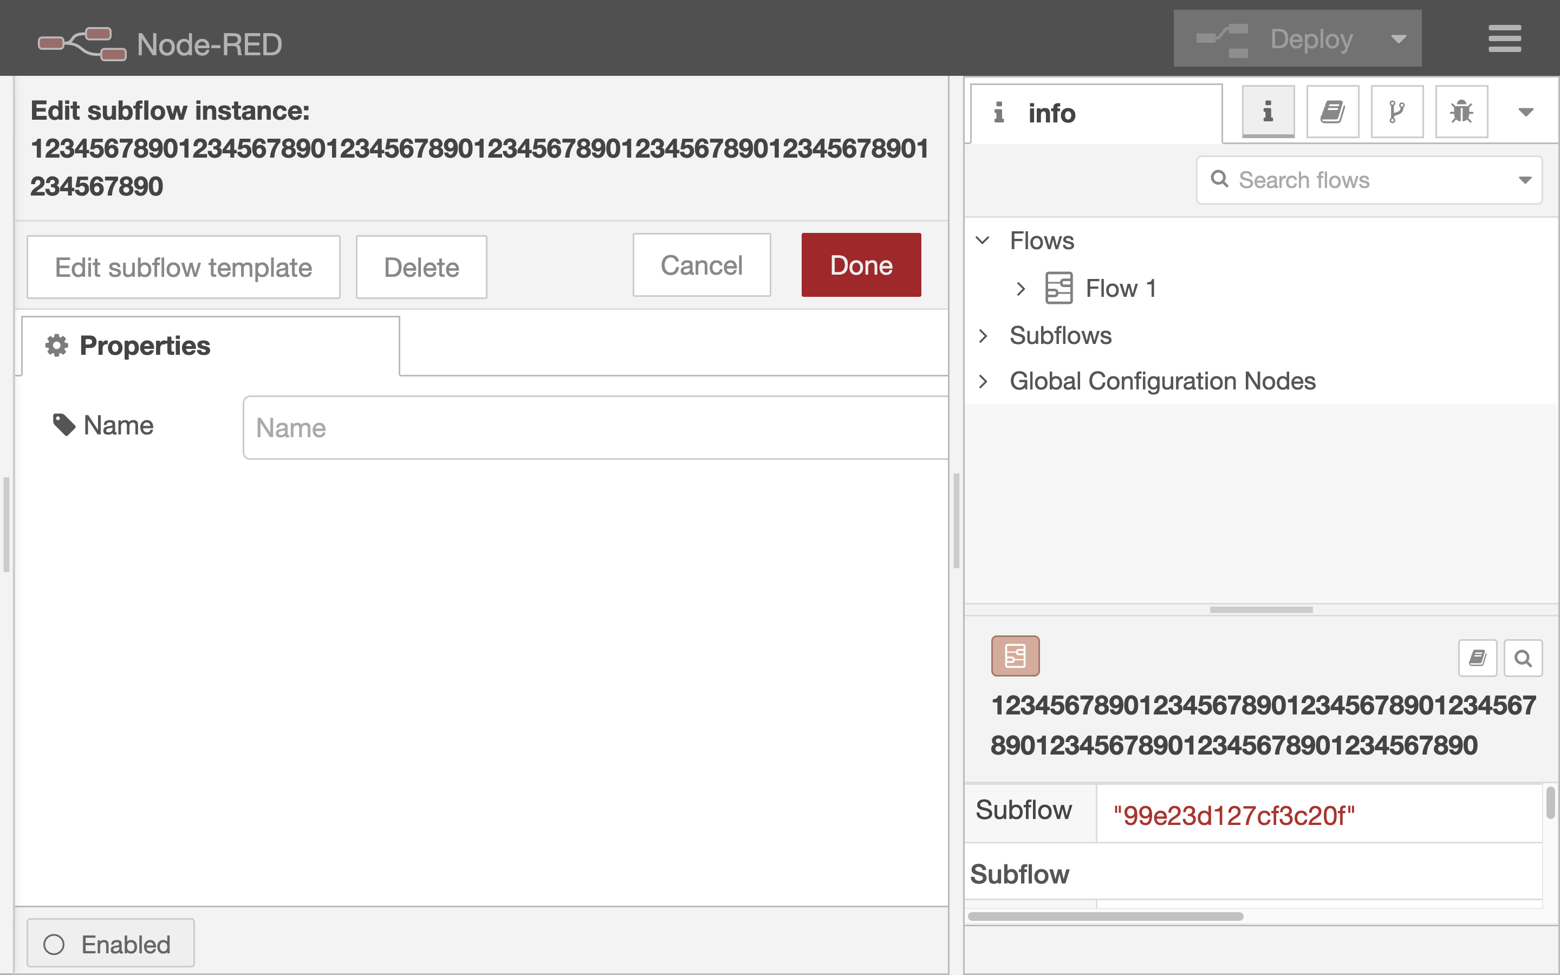Click the Flow 1 sheet icon

(x=1058, y=288)
